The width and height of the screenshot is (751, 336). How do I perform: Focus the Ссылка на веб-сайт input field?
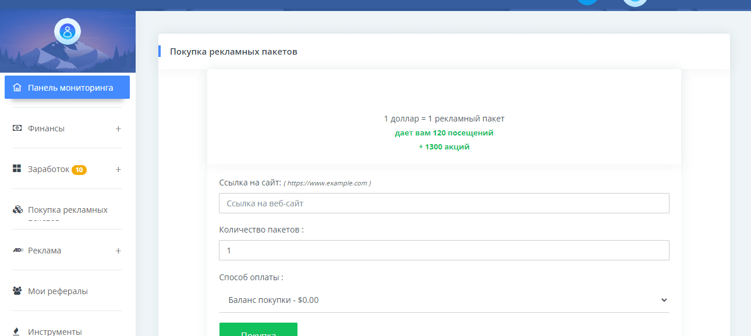tap(444, 203)
